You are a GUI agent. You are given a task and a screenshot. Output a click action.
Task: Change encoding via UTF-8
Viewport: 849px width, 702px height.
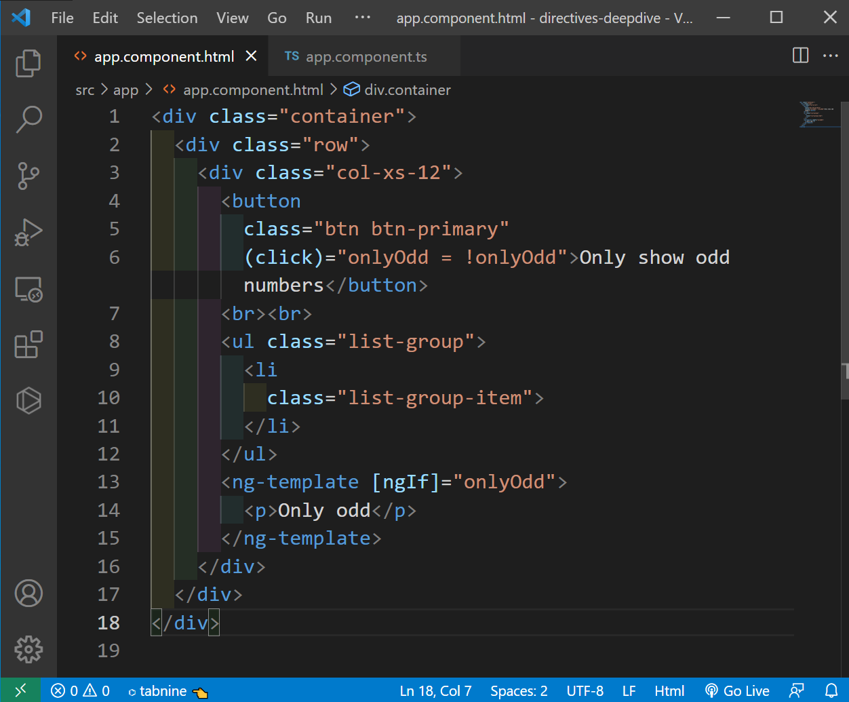pyautogui.click(x=585, y=691)
